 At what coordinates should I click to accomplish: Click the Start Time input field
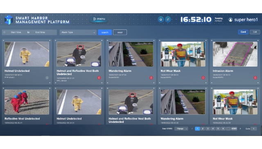pyautogui.click(x=16, y=32)
